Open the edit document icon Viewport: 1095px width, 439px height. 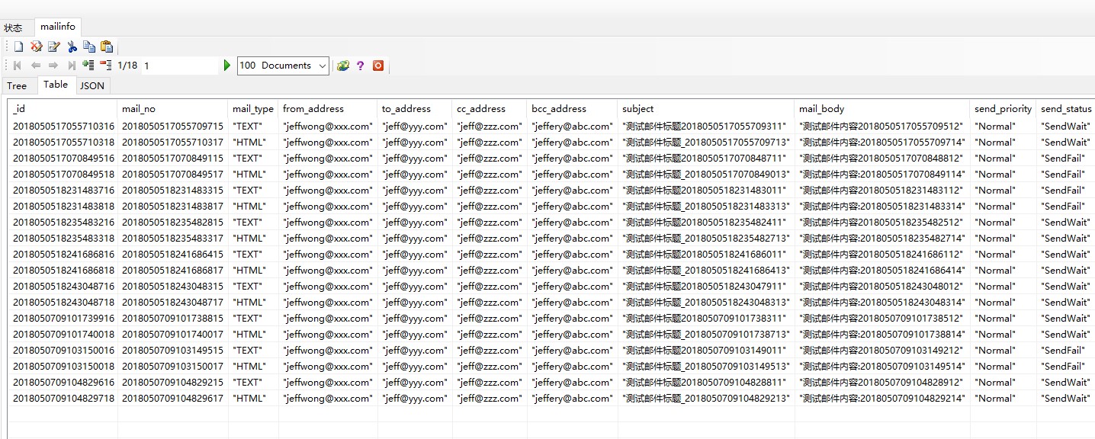[53, 46]
